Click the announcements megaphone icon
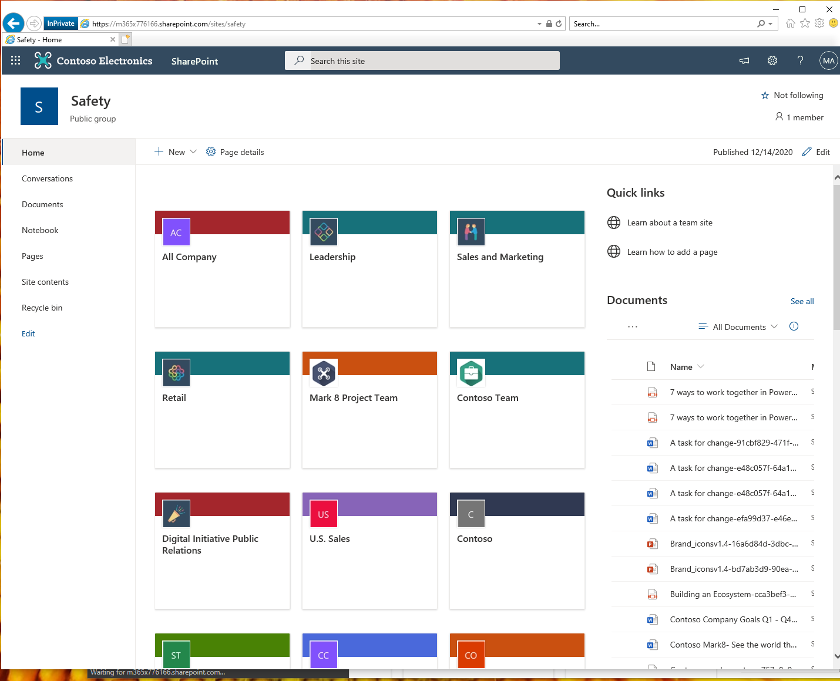This screenshot has width=840, height=681. pos(744,60)
